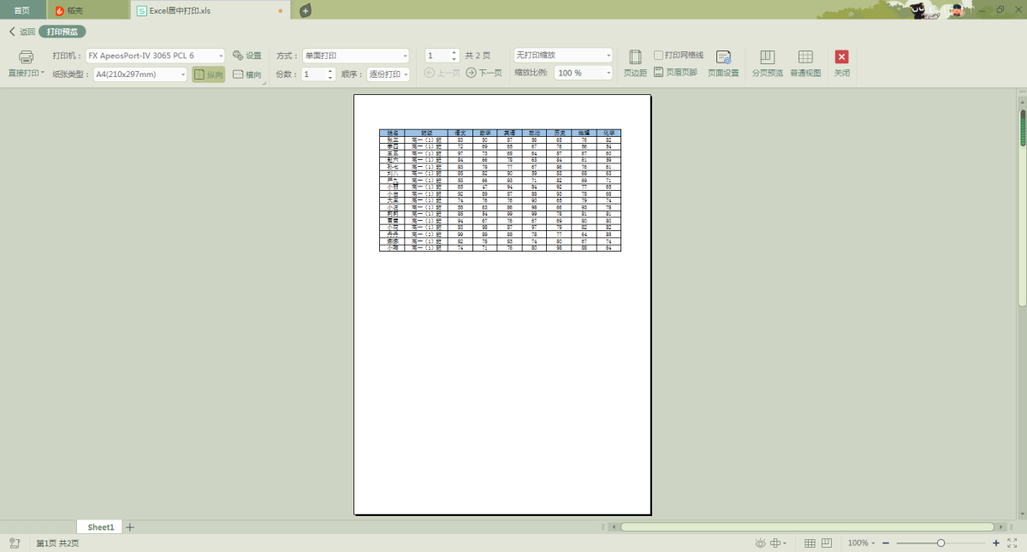Click the red 关闭 preview icon
1027x552 pixels.
tap(841, 56)
